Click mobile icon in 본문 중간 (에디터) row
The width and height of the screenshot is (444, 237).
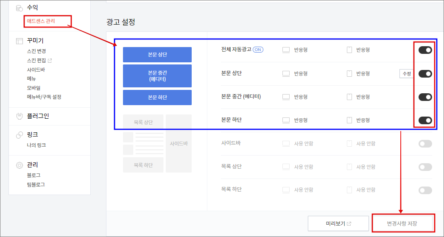(x=349, y=97)
